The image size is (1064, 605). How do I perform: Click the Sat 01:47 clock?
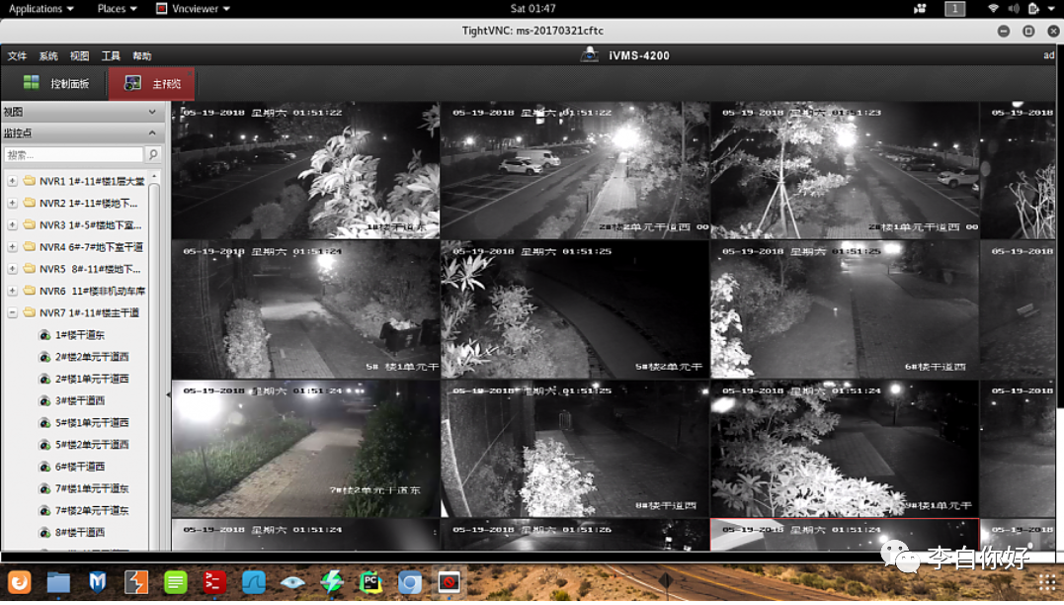tap(532, 8)
